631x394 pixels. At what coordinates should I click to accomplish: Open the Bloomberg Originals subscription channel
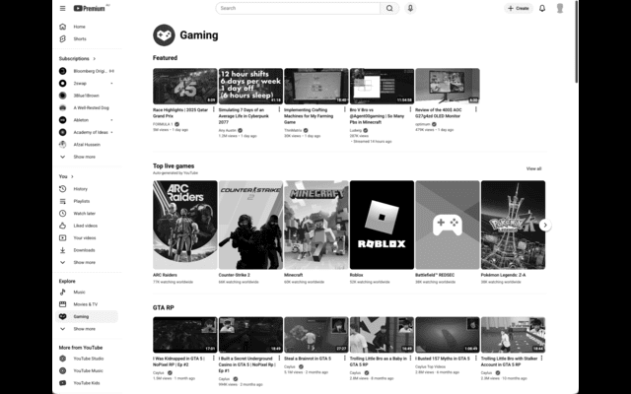(88, 71)
